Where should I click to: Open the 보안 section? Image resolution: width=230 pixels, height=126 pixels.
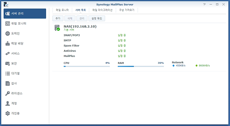coord(25,64)
